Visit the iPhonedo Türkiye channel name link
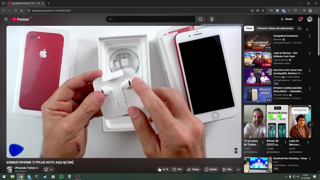The width and height of the screenshot is (320, 180). [25, 168]
